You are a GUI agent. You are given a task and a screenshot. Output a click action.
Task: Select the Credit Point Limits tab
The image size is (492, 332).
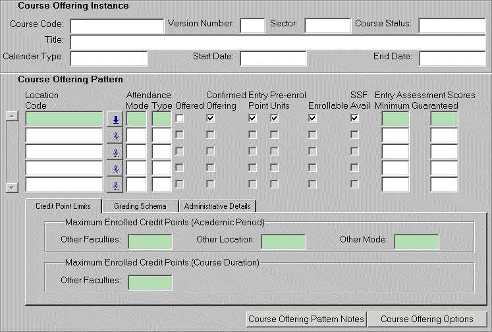pos(63,206)
